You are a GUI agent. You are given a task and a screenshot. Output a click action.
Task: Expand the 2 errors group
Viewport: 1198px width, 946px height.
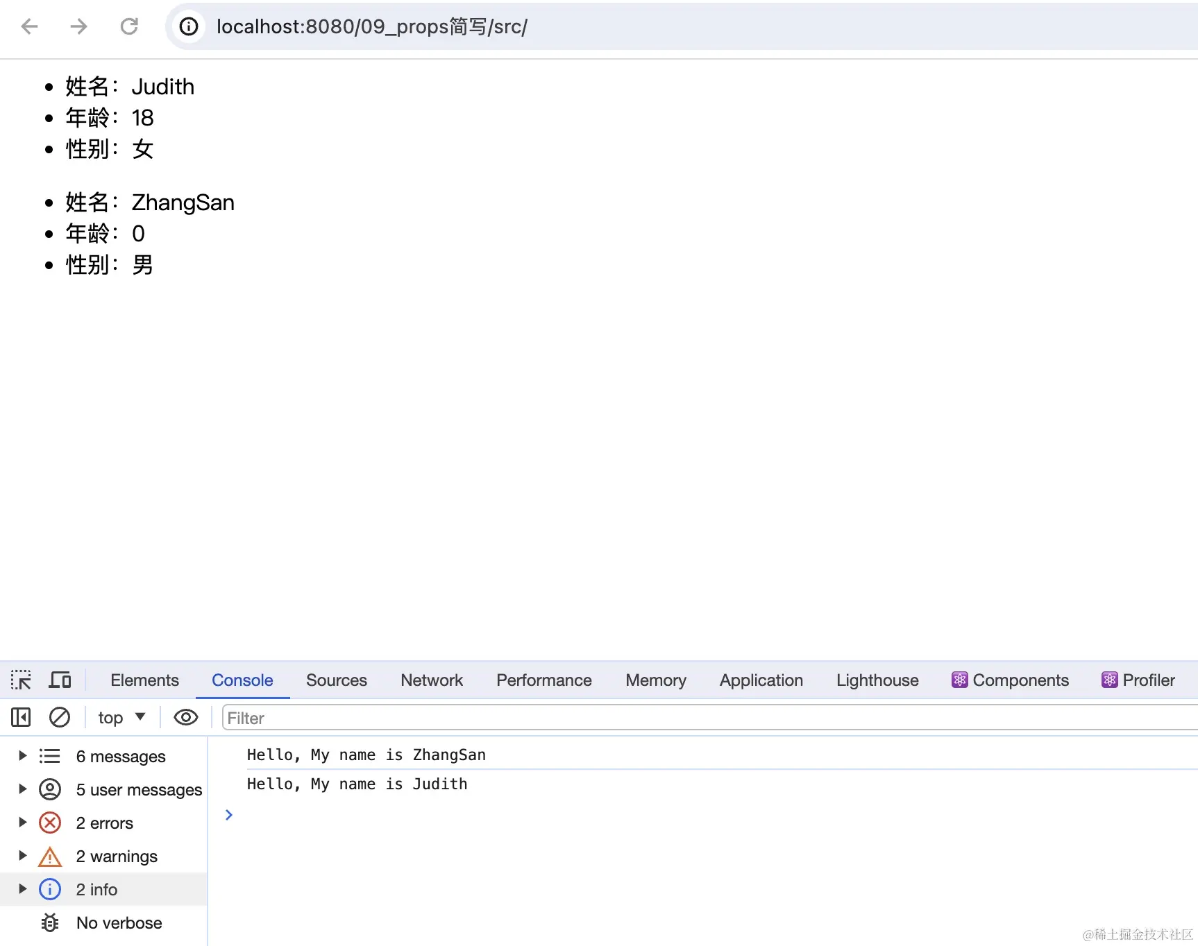[22, 822]
